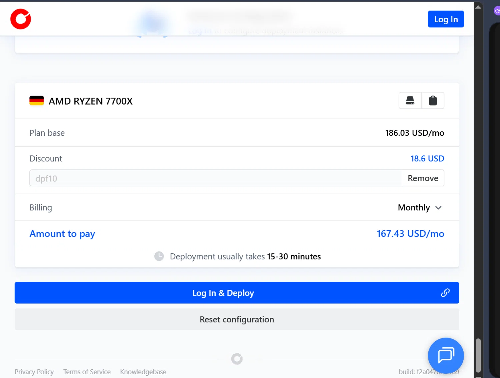Click the German flag icon
The width and height of the screenshot is (500, 378).
(x=37, y=101)
